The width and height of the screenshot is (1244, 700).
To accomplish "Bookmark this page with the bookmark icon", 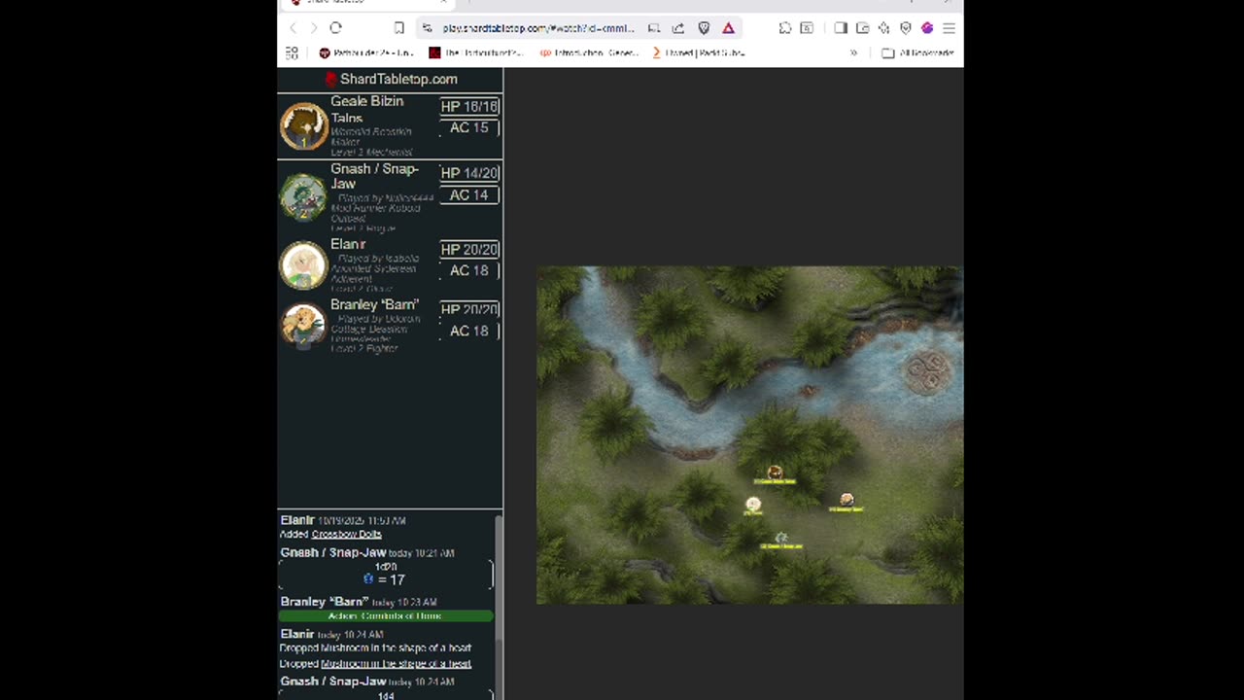I will (398, 28).
